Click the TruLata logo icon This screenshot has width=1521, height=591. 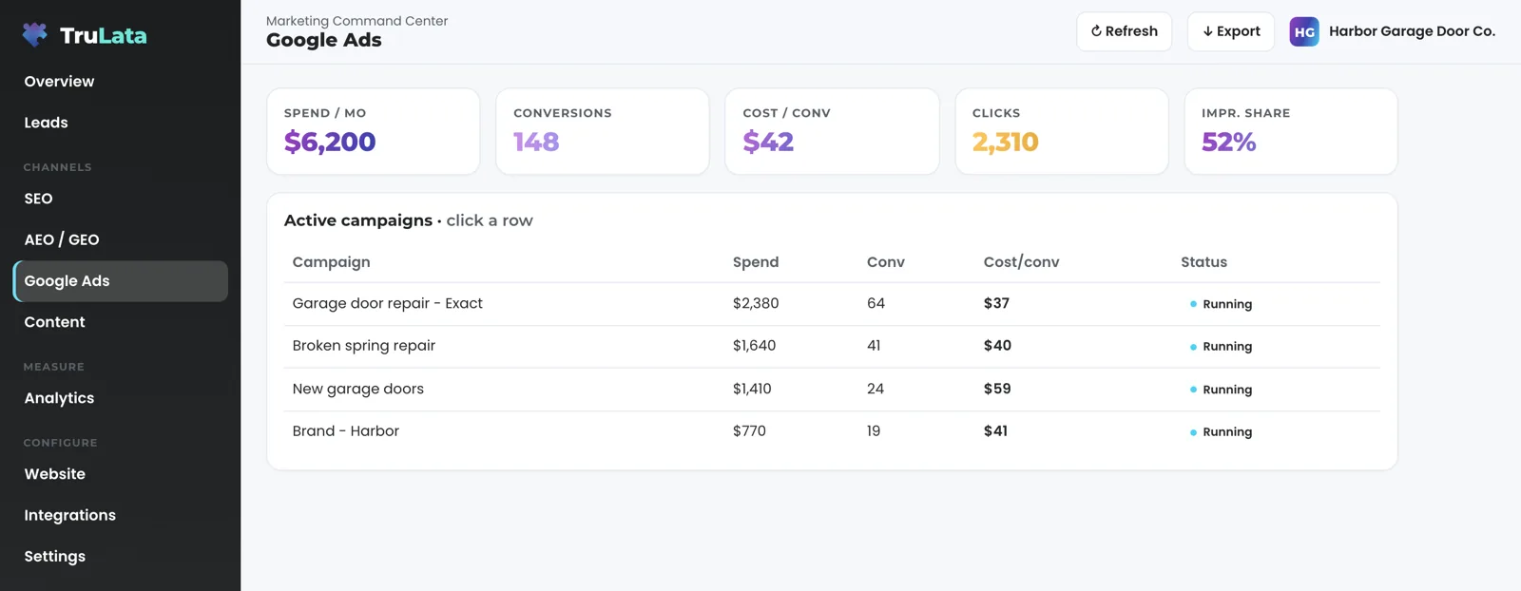point(35,35)
